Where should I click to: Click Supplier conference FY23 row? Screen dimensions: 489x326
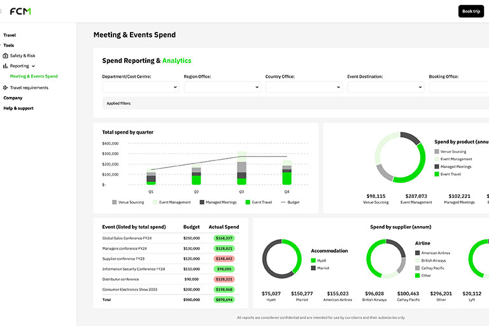point(171,259)
